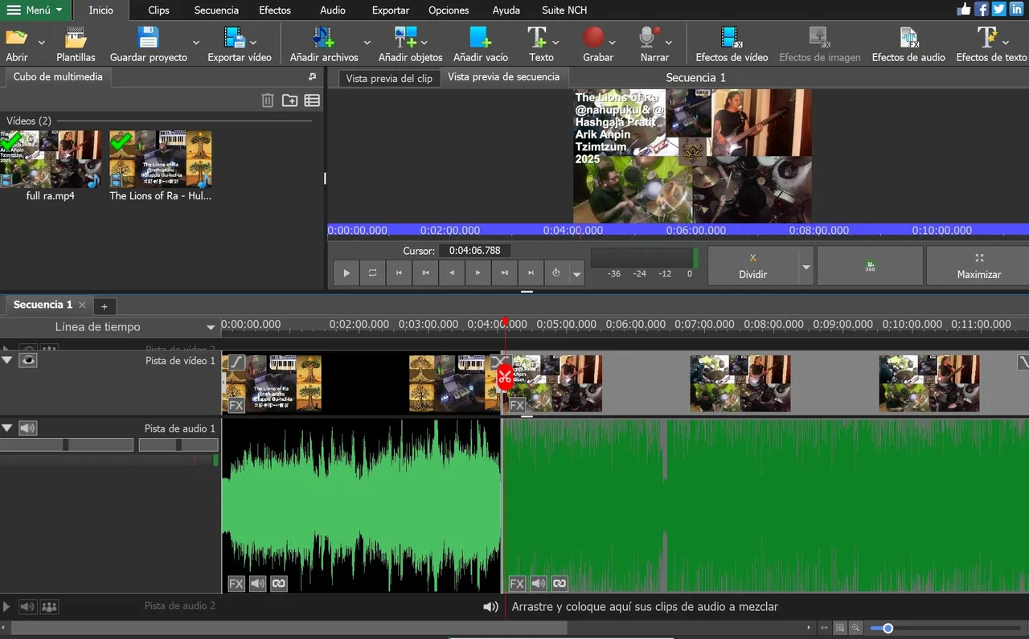Delete selected item with trash icon
The image size is (1029, 639).
pos(268,100)
